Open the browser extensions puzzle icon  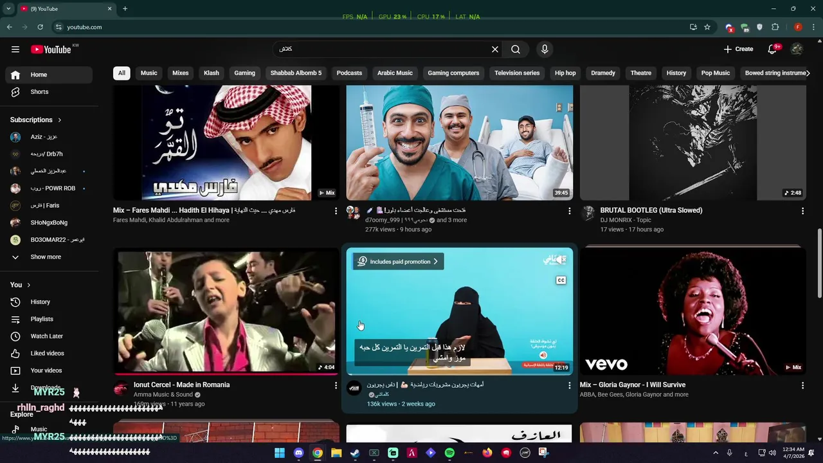click(775, 27)
